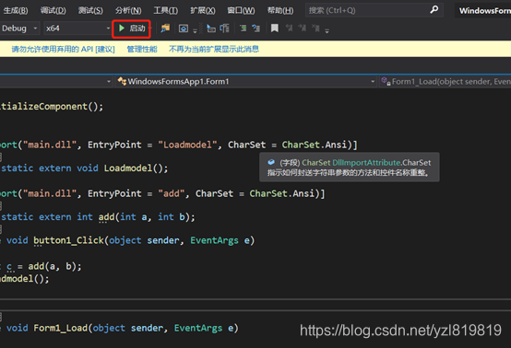Open the 工具(T) menu
511x348 pixels.
(165, 10)
